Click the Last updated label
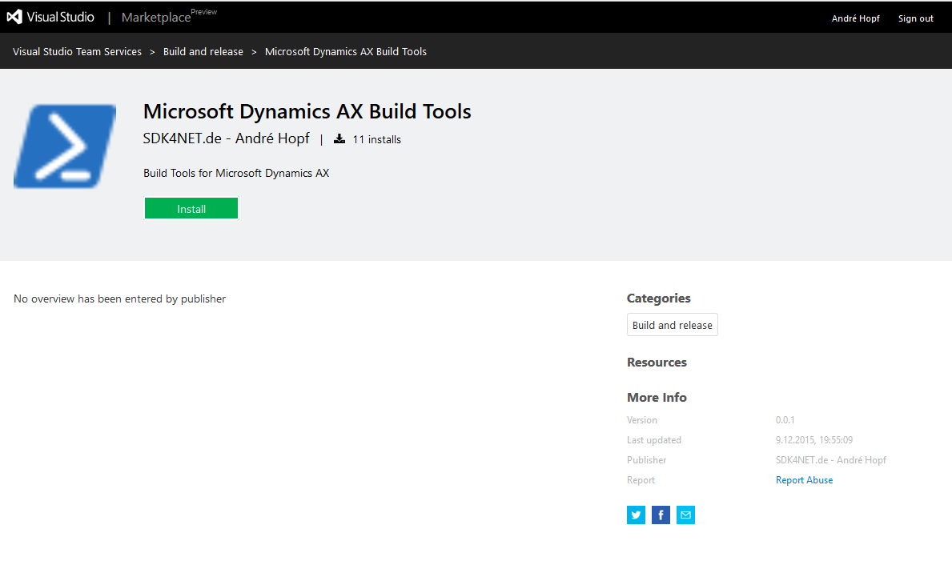The image size is (952, 585). click(x=654, y=440)
